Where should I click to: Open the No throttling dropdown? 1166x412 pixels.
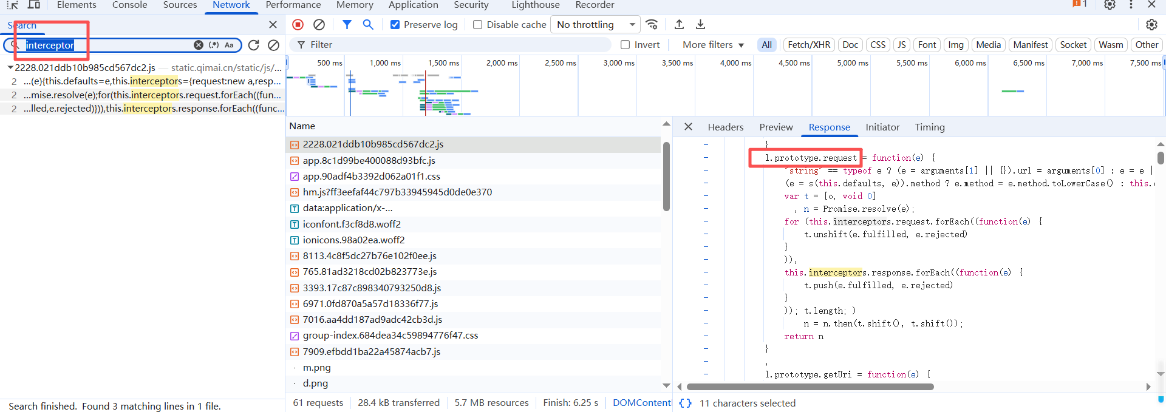pyautogui.click(x=595, y=25)
